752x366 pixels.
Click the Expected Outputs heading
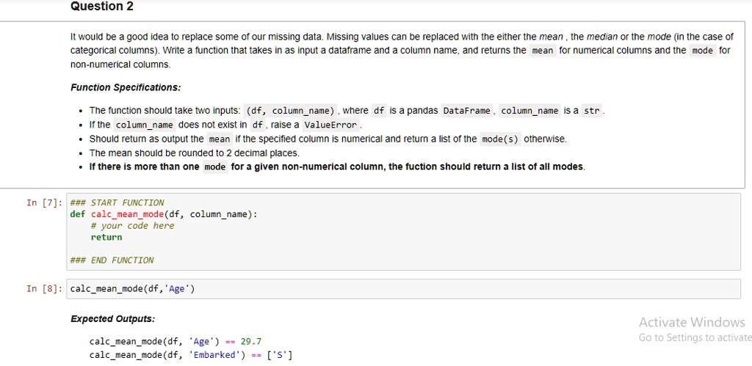point(112,318)
